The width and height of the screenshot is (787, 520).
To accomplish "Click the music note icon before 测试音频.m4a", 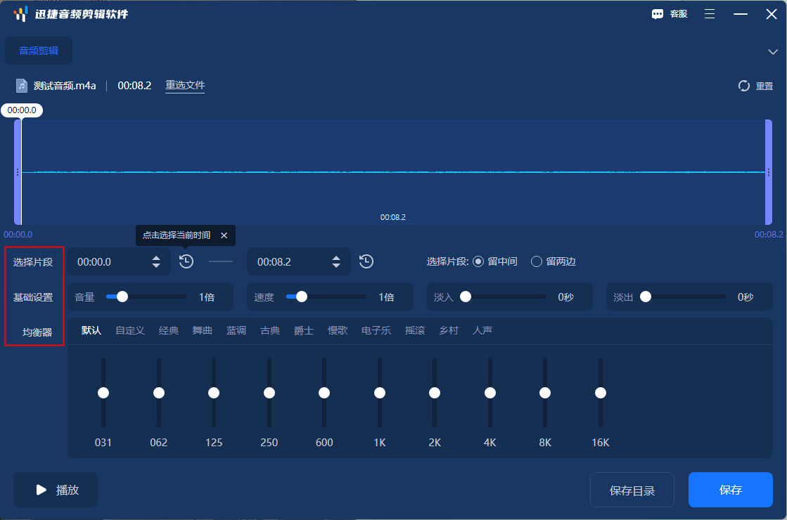I will 20,85.
